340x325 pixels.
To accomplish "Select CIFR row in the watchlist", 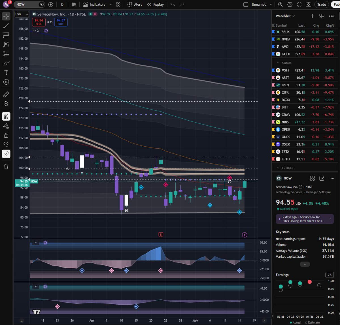I will (305, 92).
